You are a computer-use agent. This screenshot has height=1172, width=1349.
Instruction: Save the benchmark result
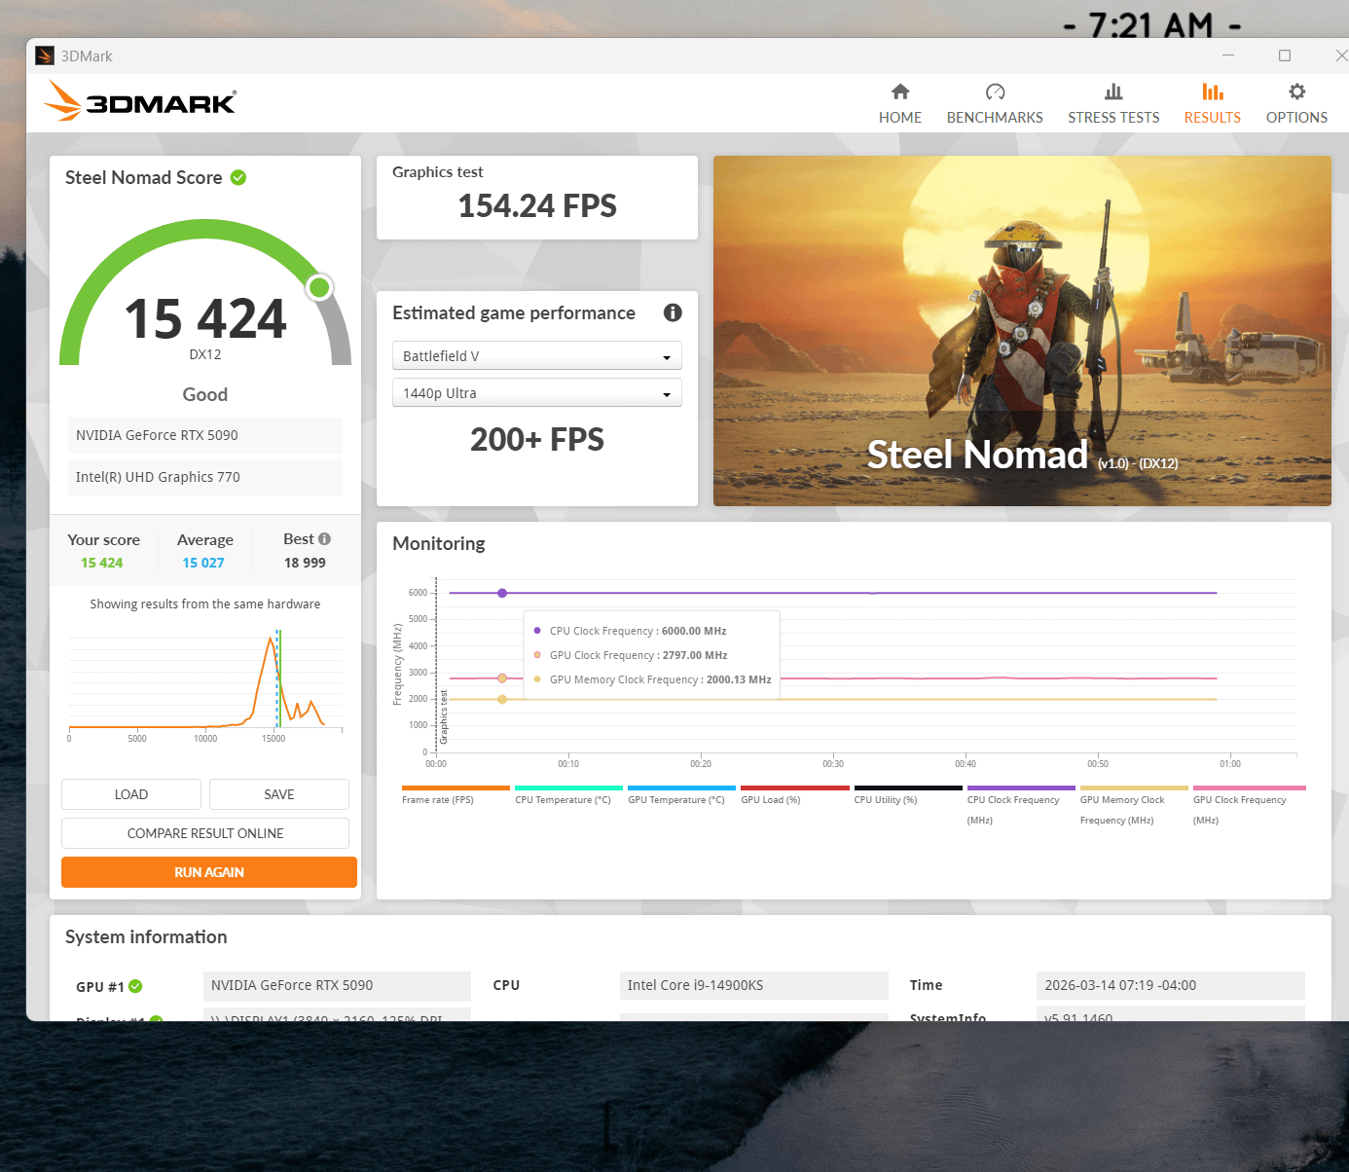278,794
